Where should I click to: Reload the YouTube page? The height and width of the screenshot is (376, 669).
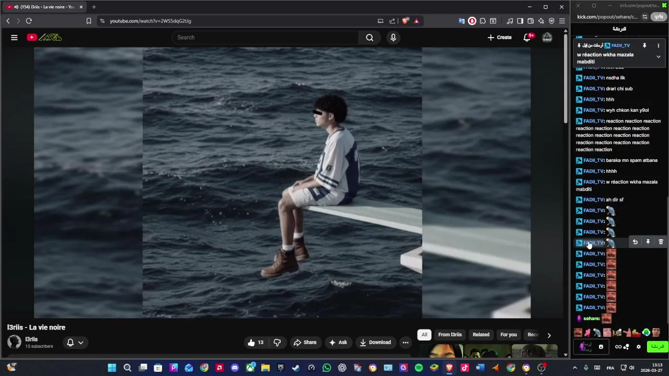point(29,21)
